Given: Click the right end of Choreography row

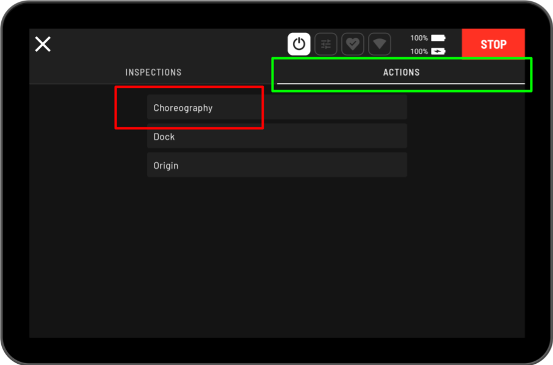Looking at the screenshot, I should click(x=391, y=108).
